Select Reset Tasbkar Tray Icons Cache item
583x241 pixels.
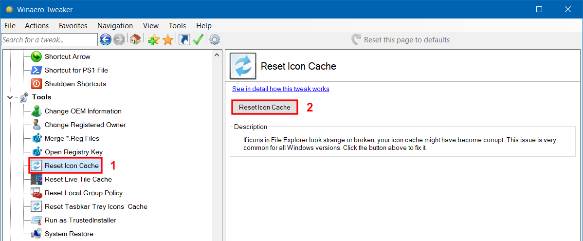[96, 206]
